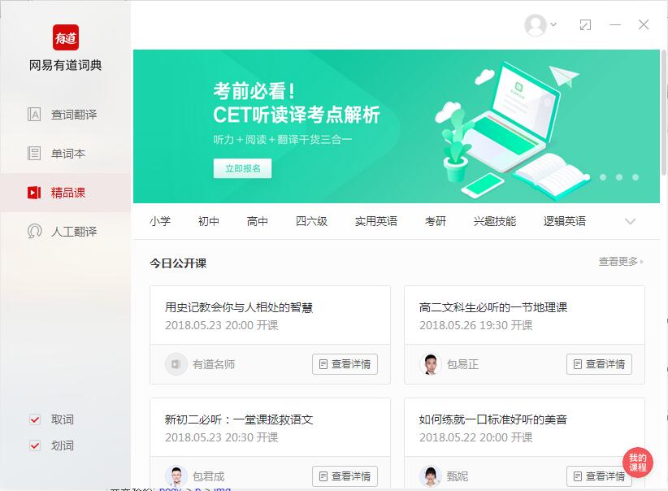The height and width of the screenshot is (491, 668).
Task: Expand the course category chevron
Action: tap(631, 220)
